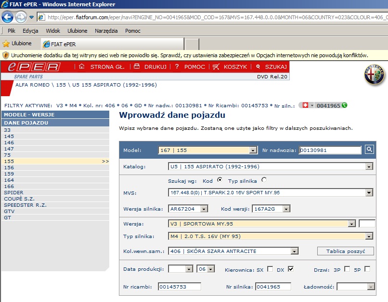
Task: Check the Drzwi 3P checkbox
Action: coord(347,269)
